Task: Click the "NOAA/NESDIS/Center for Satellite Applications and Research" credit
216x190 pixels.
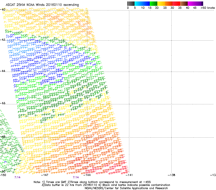Action: coord(126,188)
